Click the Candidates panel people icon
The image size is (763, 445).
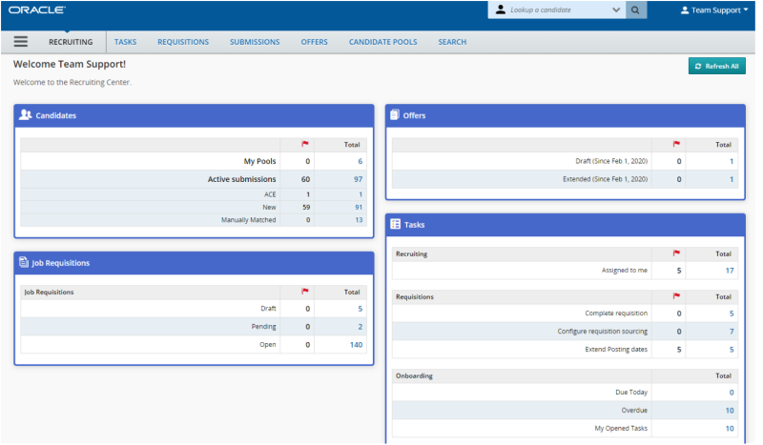[26, 115]
